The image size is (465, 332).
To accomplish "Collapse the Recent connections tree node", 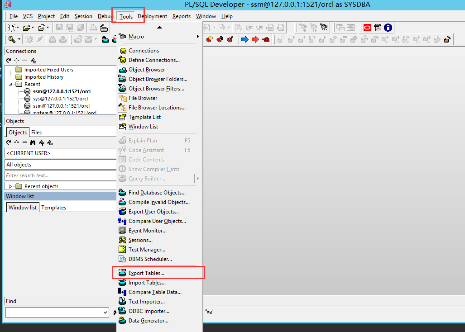I will click(x=11, y=84).
